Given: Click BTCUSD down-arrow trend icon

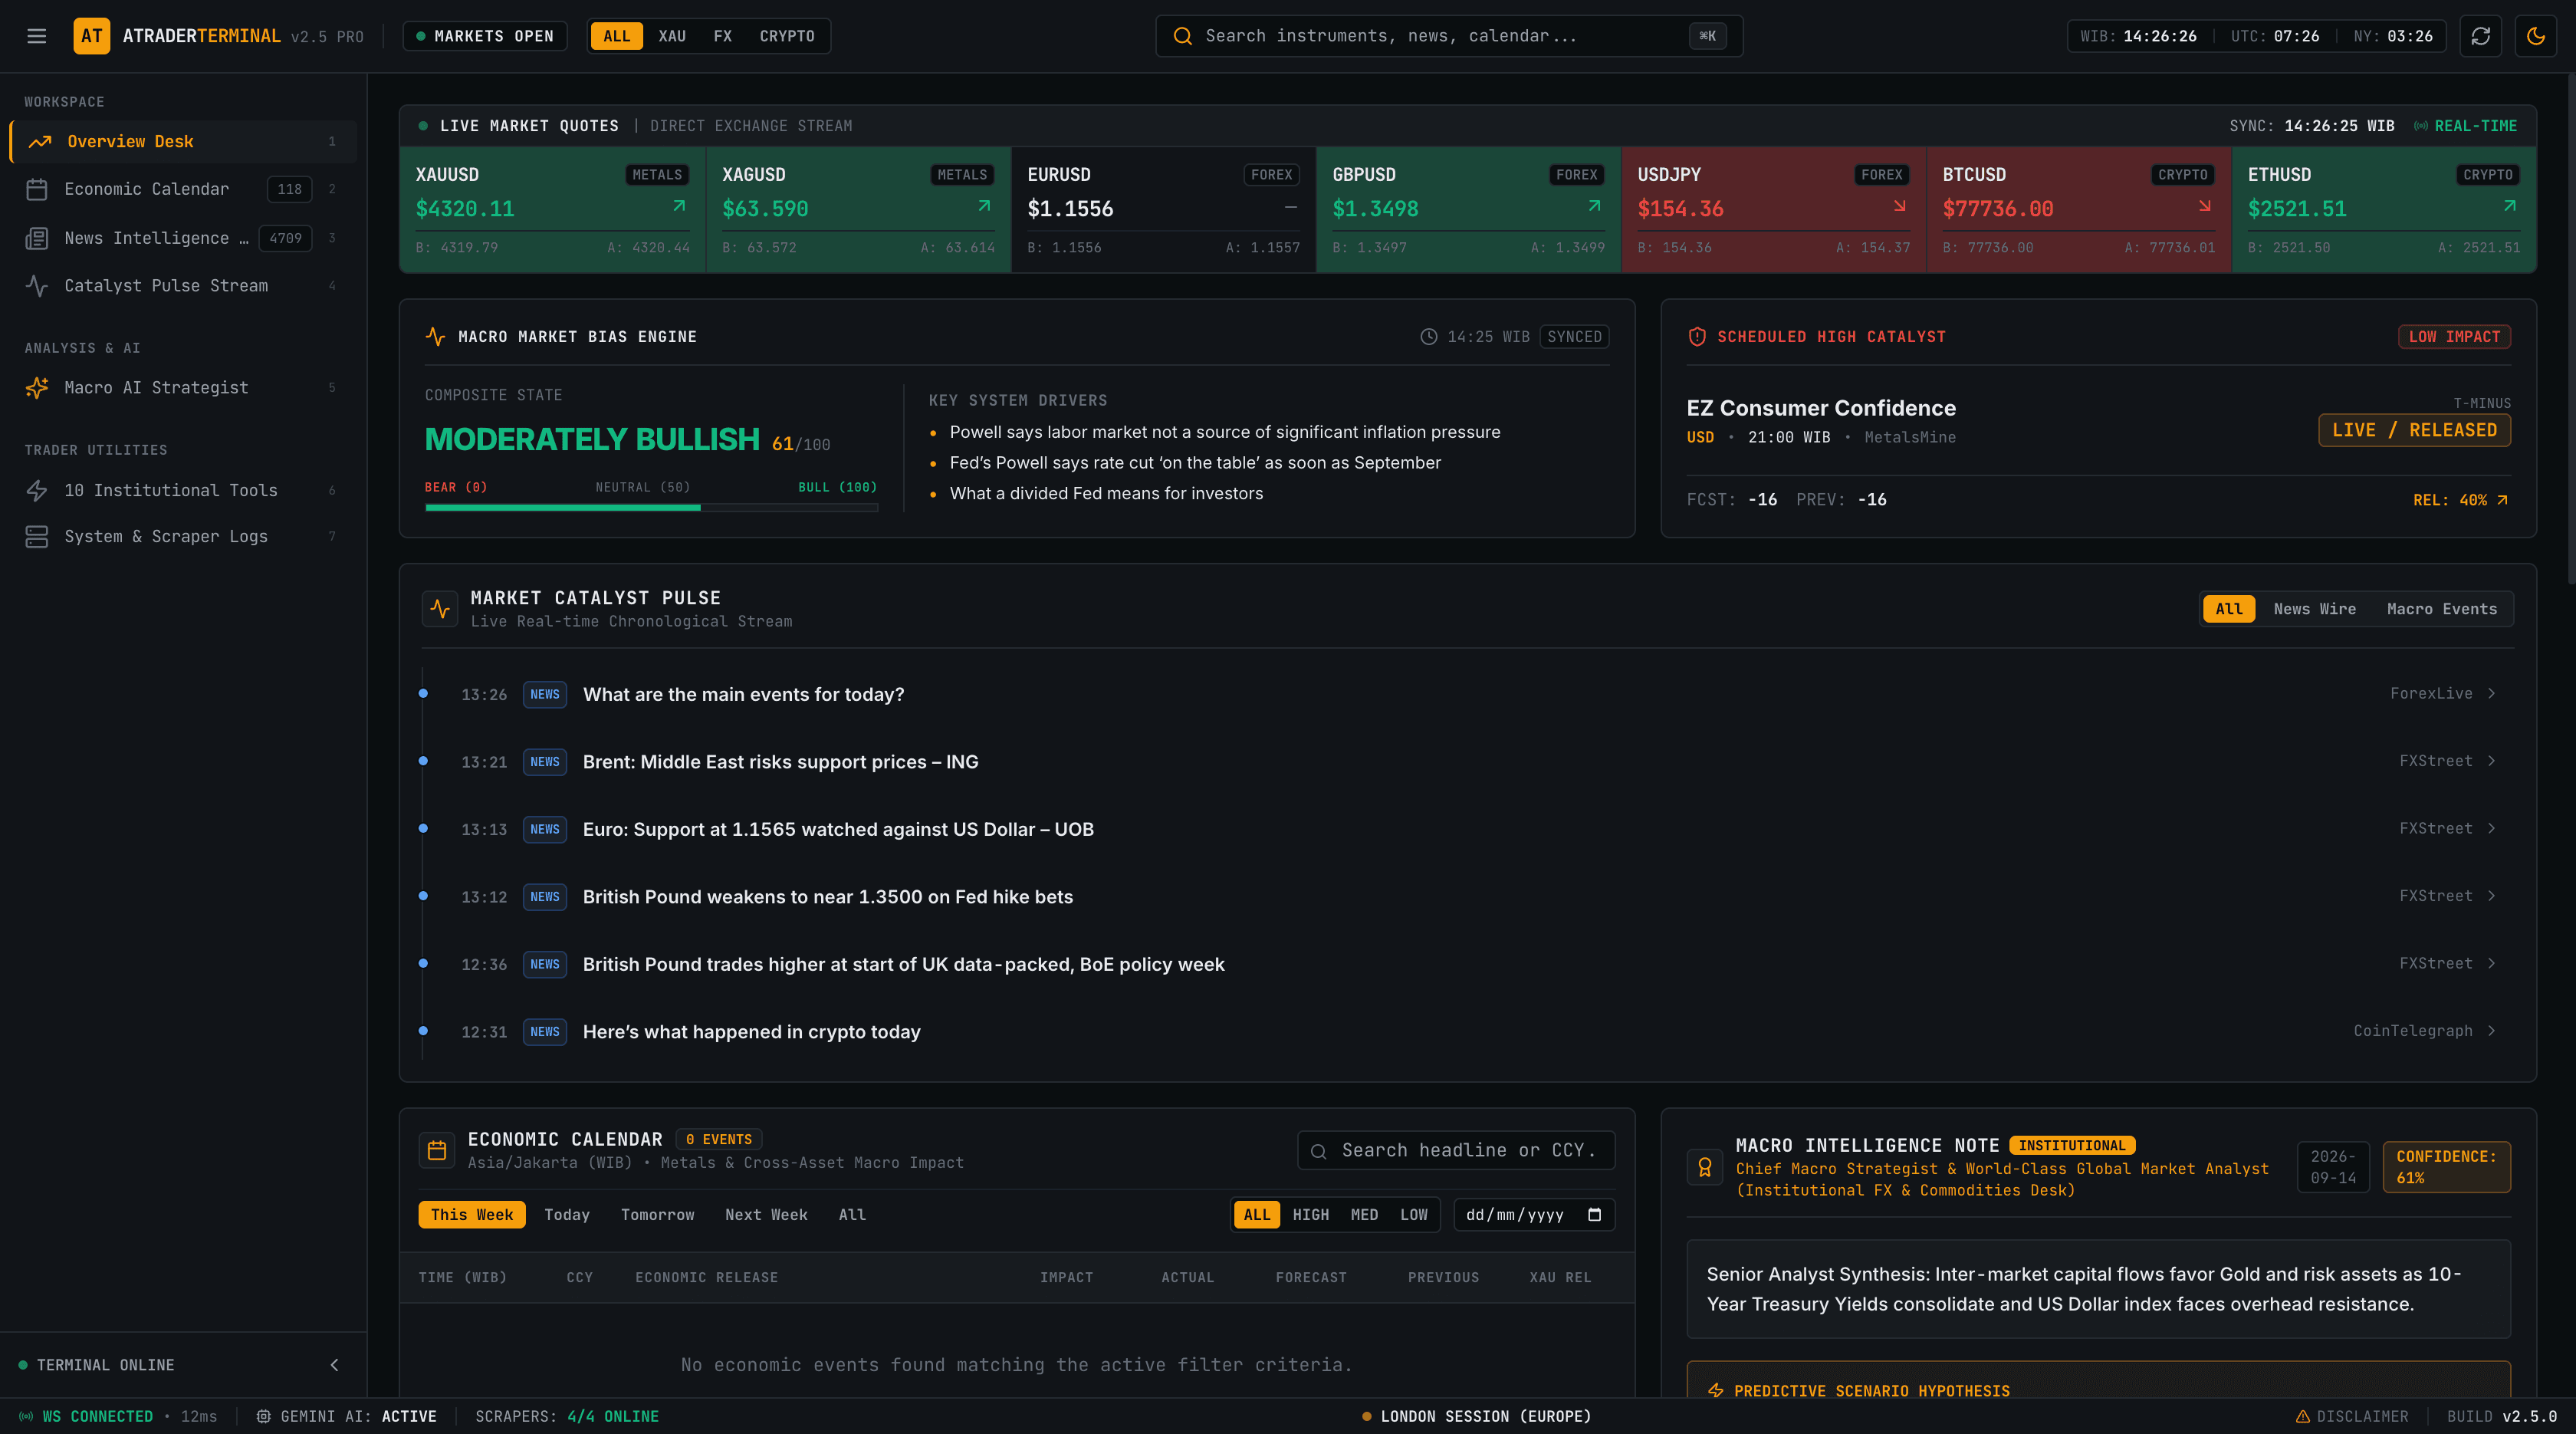Looking at the screenshot, I should (x=2204, y=206).
